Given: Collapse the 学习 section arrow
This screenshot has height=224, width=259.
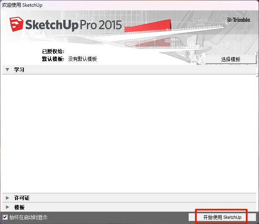Looking at the screenshot, I should coord(7,70).
